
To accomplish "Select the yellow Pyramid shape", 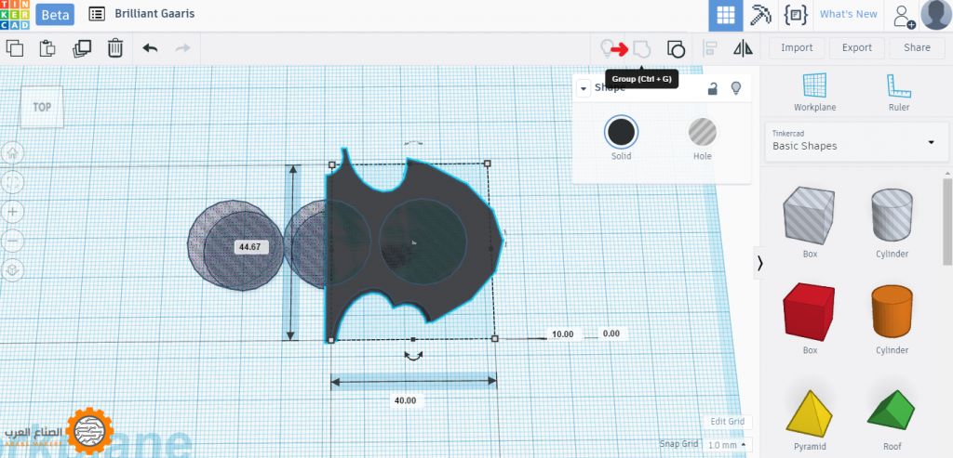I will point(810,412).
